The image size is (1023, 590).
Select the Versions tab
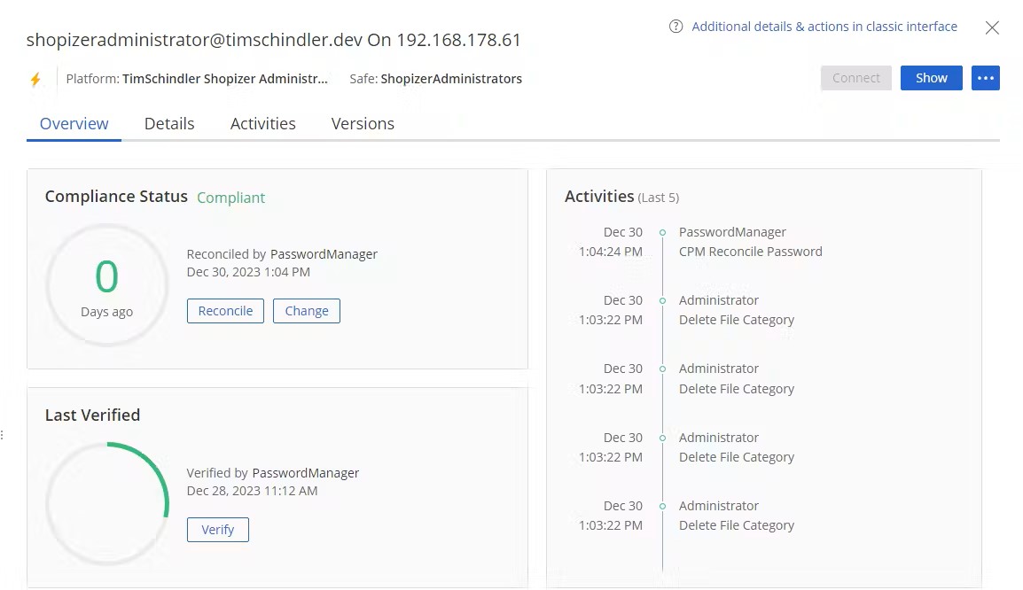[363, 123]
